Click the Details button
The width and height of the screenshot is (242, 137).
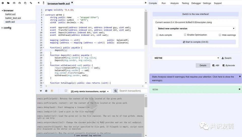pos(203,65)
